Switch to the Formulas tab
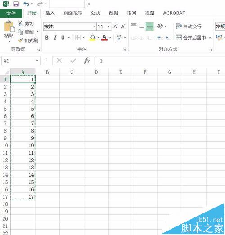The width and height of the screenshot is (225, 235). pyautogui.click(x=95, y=13)
